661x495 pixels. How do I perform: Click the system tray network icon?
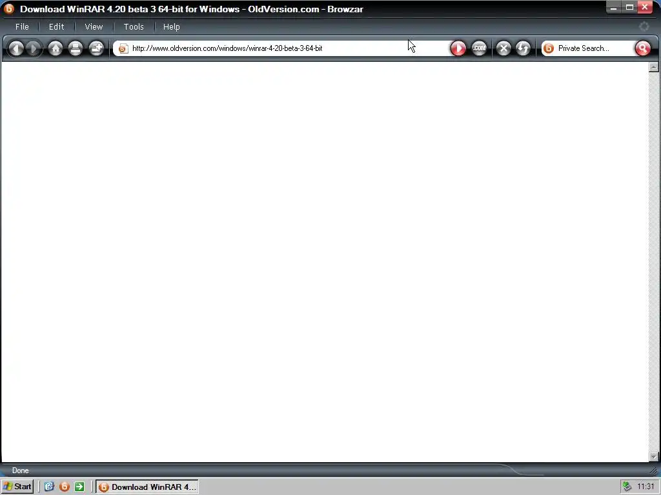point(627,487)
